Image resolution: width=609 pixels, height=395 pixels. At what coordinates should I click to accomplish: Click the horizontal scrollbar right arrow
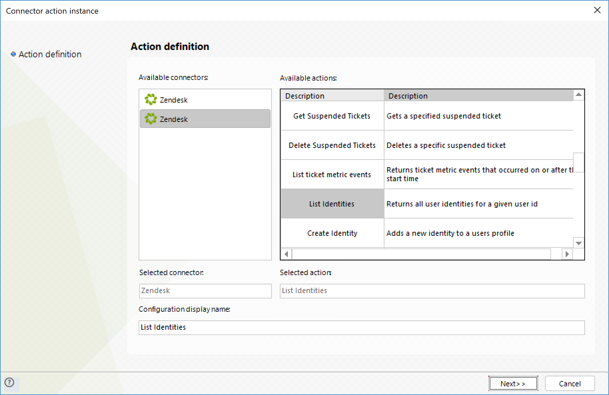tap(567, 254)
